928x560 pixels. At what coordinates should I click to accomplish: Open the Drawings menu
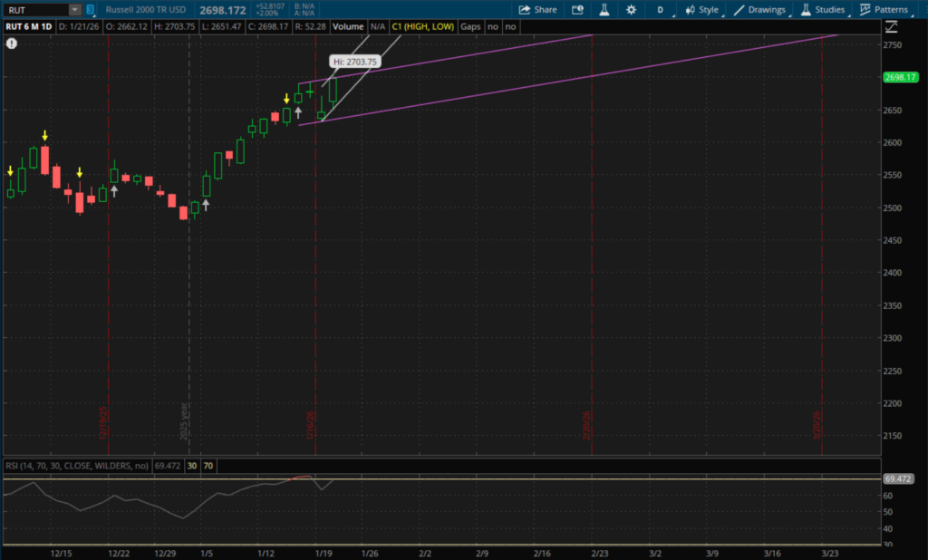pos(759,10)
